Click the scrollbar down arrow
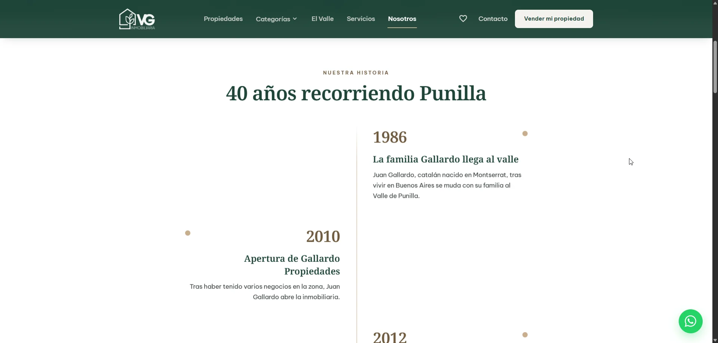Viewport: 718px width, 343px height. 715,340
